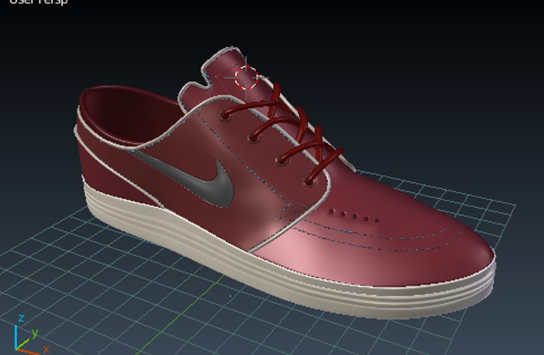This screenshot has height=355, width=544.
Task: Click the XYZ axis indicator in the viewport corner
Action: tap(28, 335)
